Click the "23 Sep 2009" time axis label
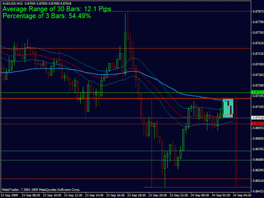The height and width of the screenshot is (198, 264). [9, 195]
